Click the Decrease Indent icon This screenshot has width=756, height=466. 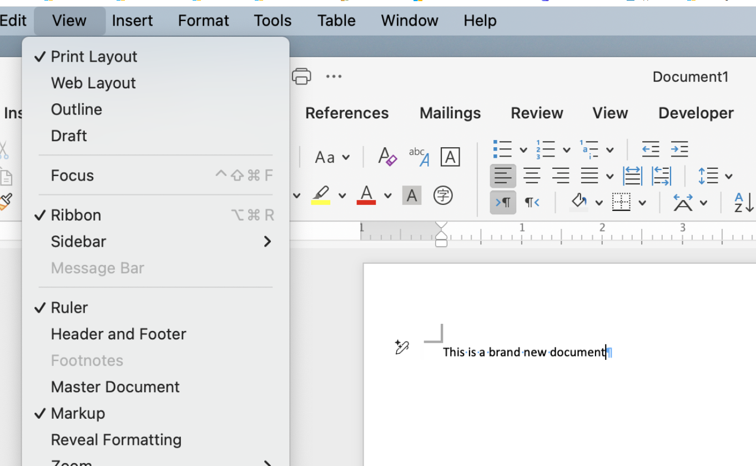tap(651, 149)
